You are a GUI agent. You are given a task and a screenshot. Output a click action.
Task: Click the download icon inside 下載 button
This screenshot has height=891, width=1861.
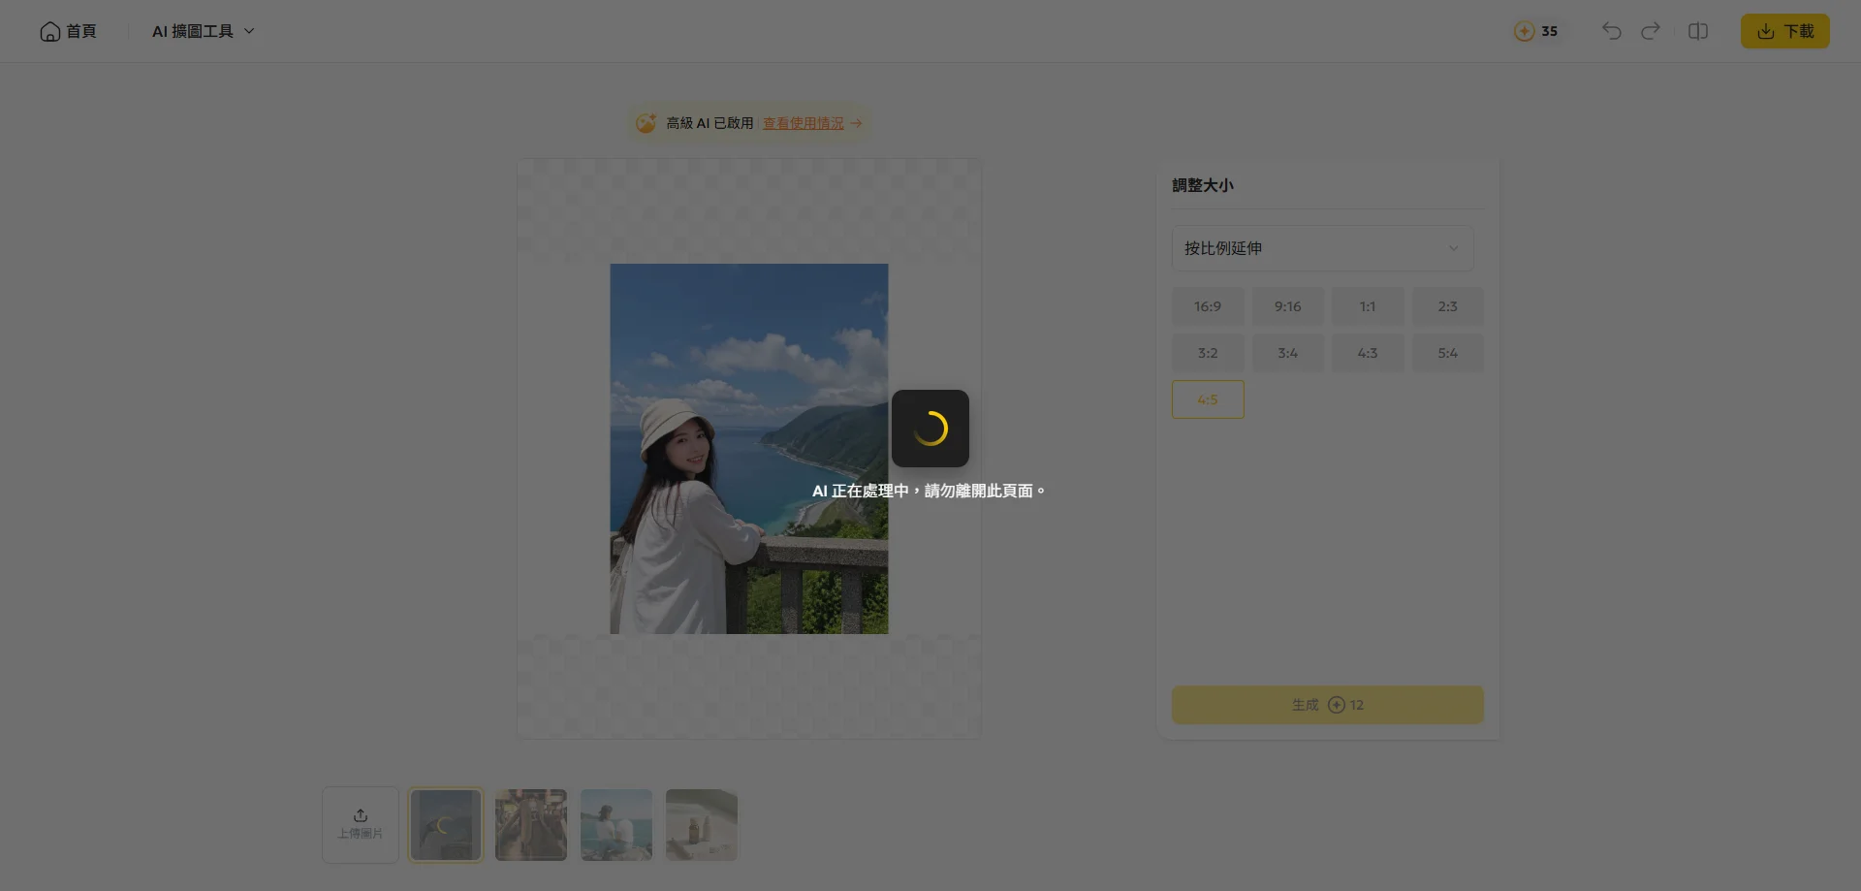1766,31
